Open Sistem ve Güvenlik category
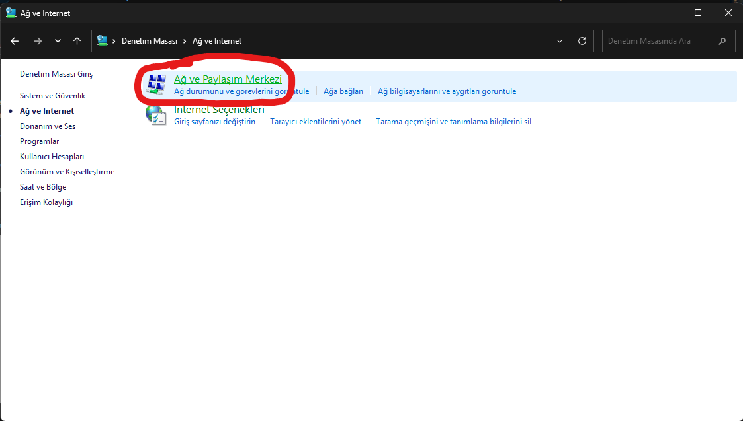This screenshot has width=743, height=421. 52,96
